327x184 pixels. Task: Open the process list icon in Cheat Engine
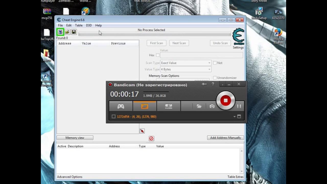click(x=60, y=32)
